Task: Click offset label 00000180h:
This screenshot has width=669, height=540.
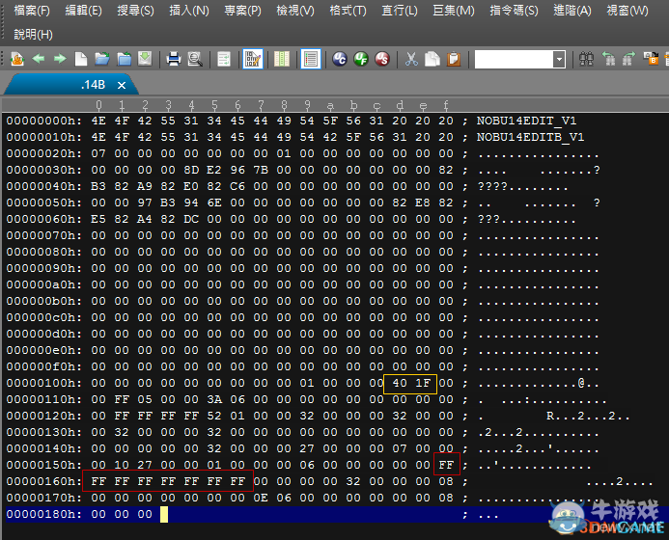Action: (x=44, y=514)
